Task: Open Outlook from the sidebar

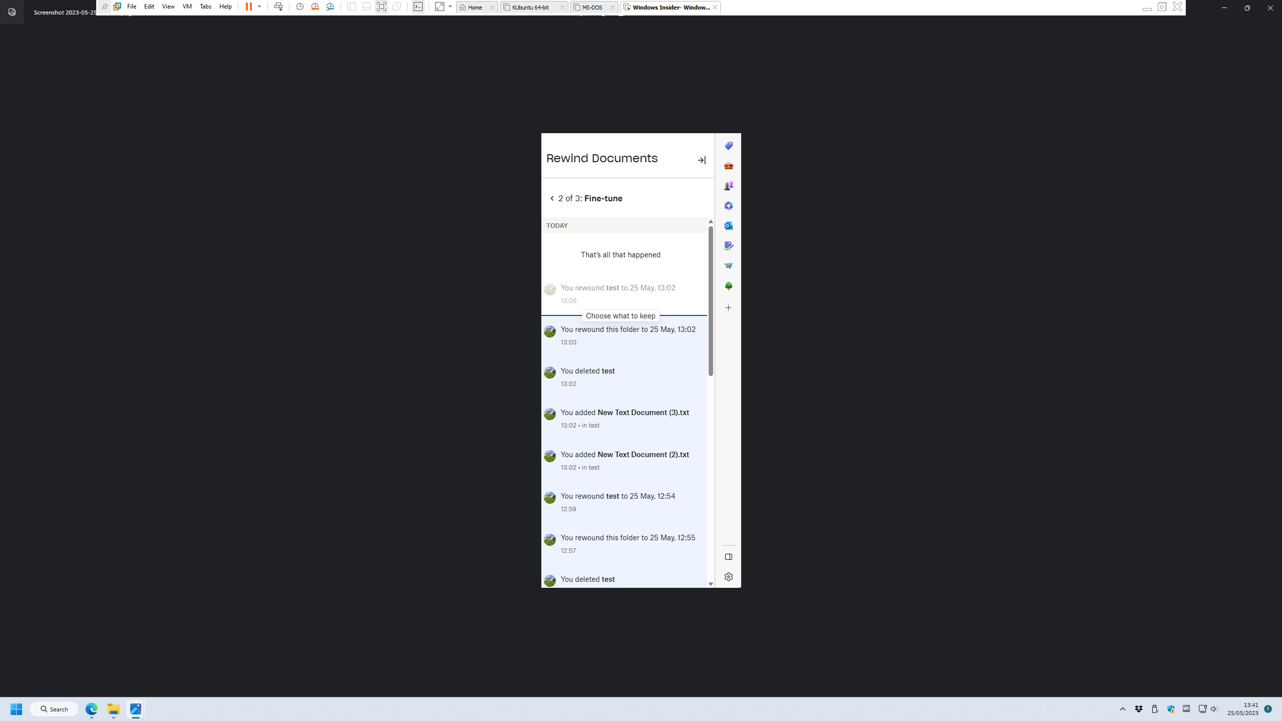Action: pyautogui.click(x=729, y=226)
